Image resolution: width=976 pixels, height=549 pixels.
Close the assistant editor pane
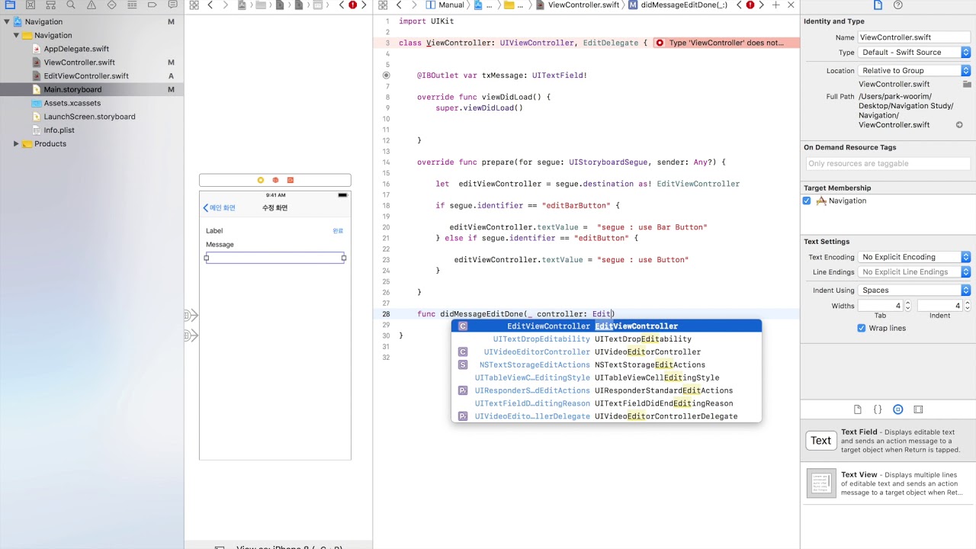click(791, 5)
